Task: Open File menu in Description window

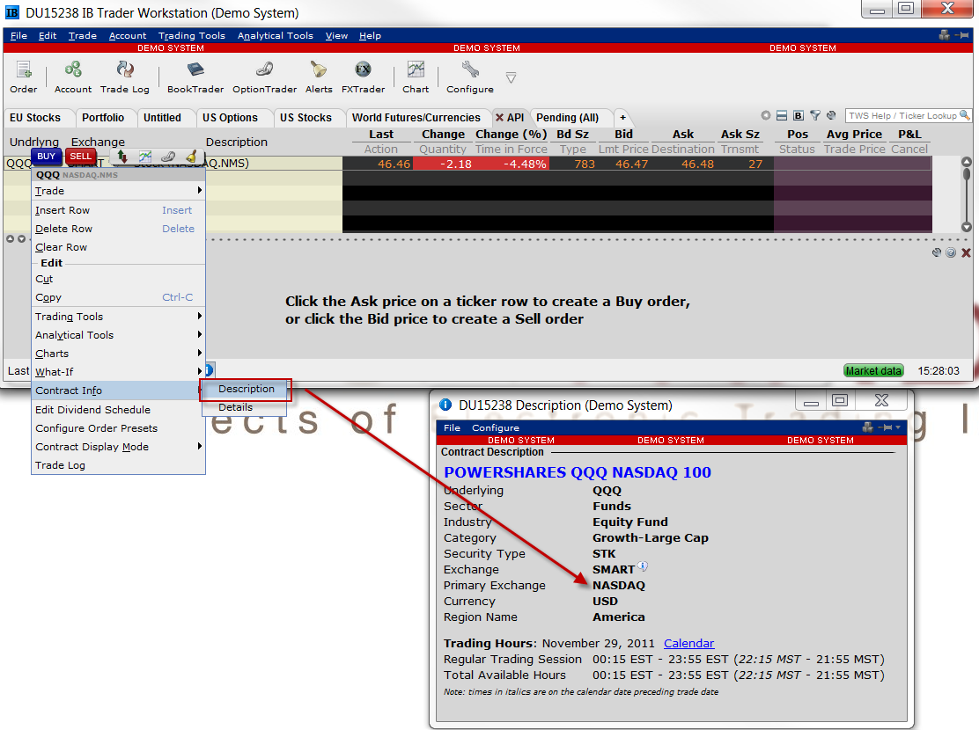Action: (452, 428)
